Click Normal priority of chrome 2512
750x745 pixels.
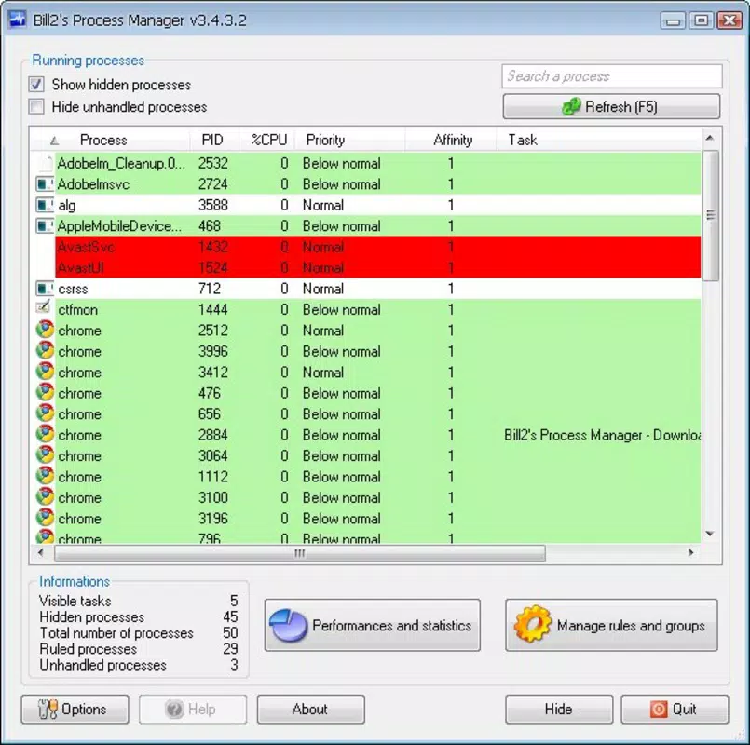pyautogui.click(x=323, y=331)
